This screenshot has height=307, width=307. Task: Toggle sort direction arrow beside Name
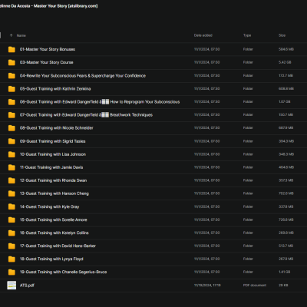point(11,35)
